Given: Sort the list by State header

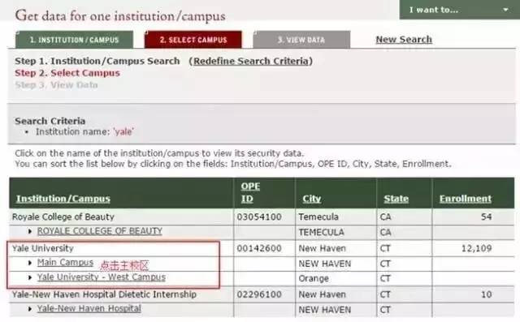Looking at the screenshot, I should coord(396,199).
